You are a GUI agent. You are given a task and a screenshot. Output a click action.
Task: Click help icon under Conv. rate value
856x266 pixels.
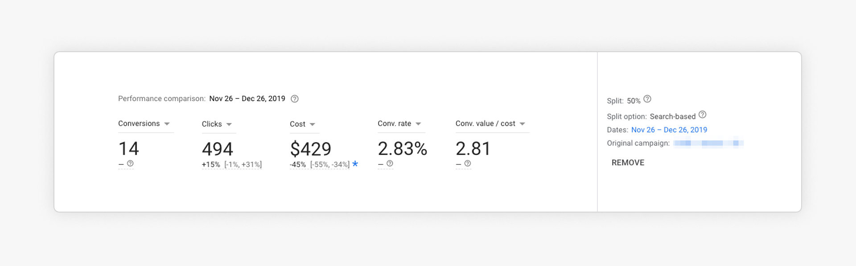point(390,164)
